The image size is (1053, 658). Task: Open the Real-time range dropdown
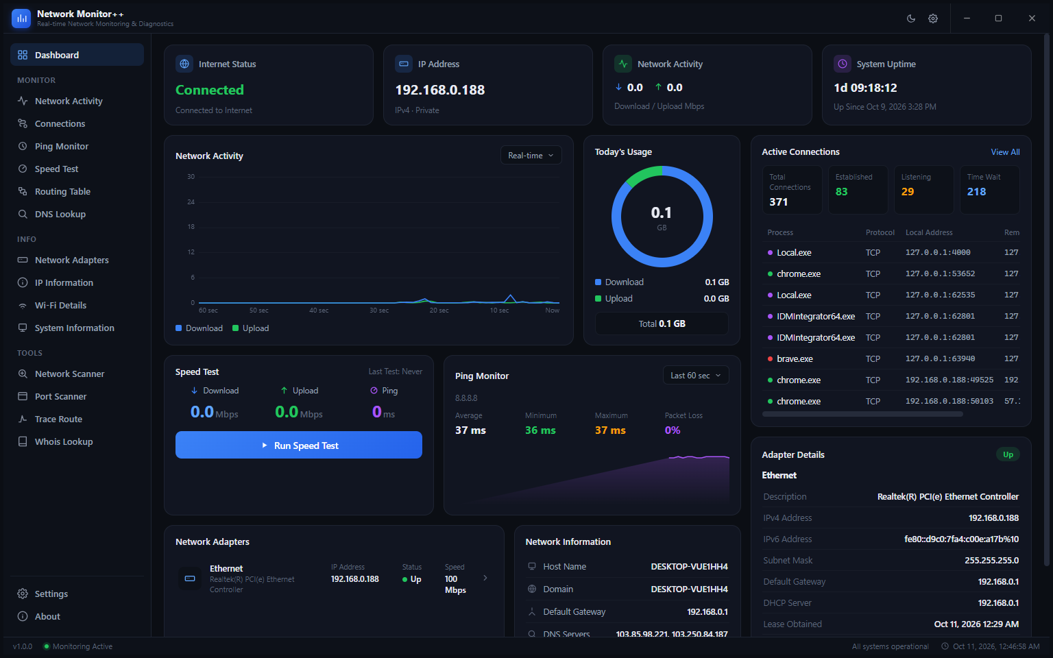click(531, 156)
